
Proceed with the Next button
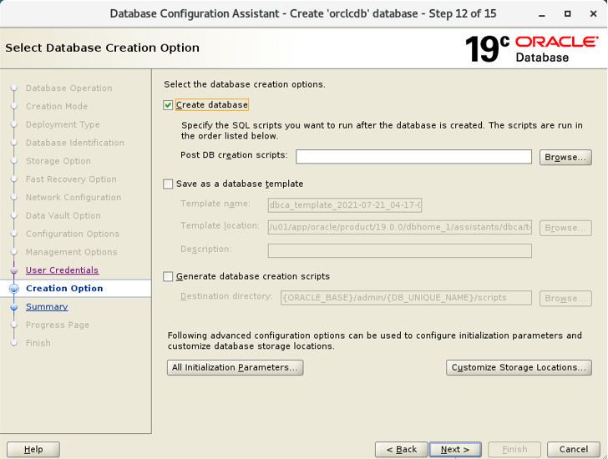coord(455,449)
